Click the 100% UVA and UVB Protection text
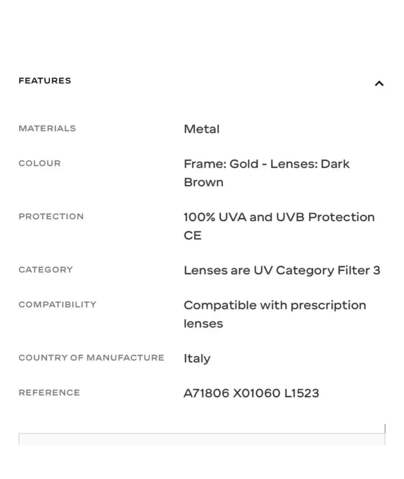 (279, 217)
